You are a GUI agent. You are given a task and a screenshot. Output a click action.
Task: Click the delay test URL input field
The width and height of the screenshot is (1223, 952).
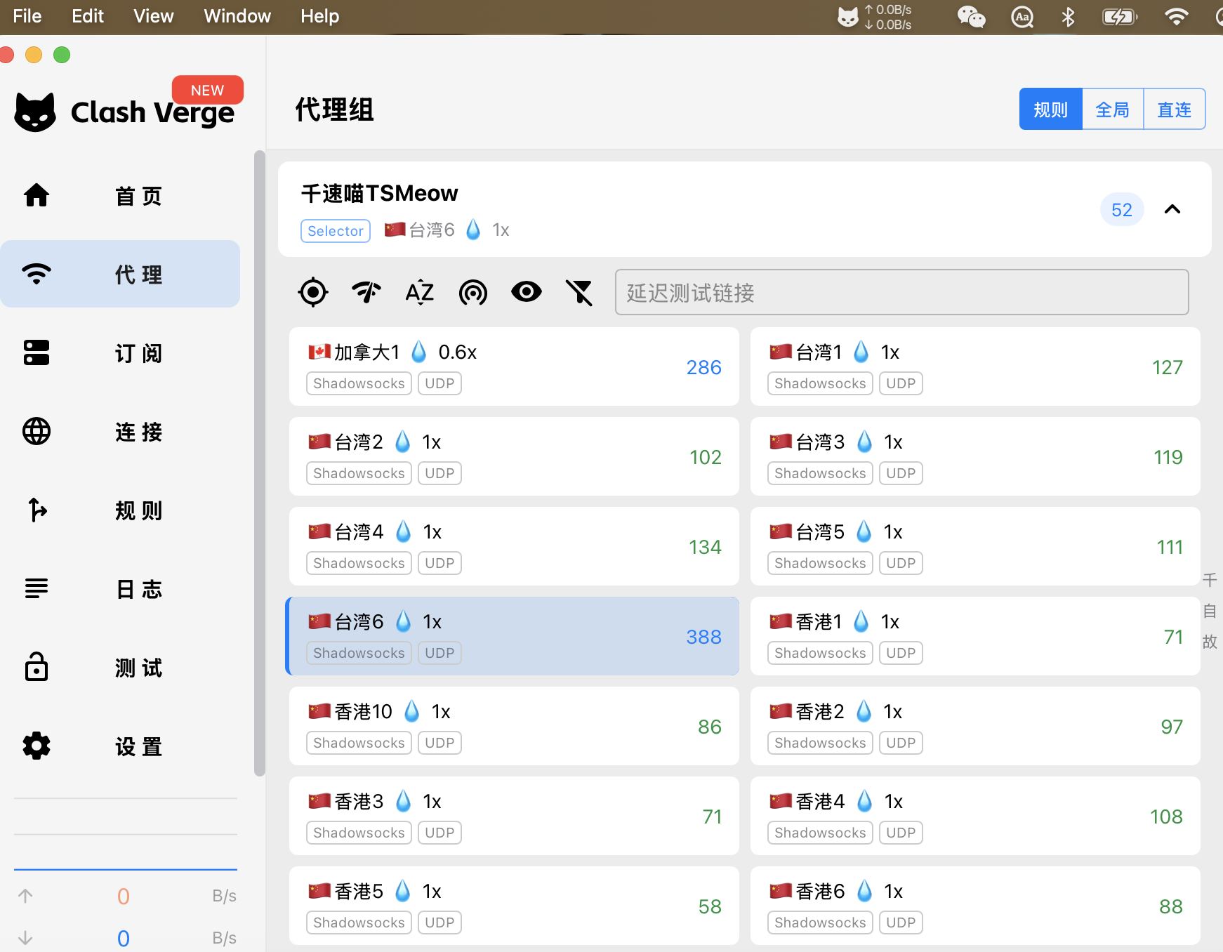click(901, 292)
